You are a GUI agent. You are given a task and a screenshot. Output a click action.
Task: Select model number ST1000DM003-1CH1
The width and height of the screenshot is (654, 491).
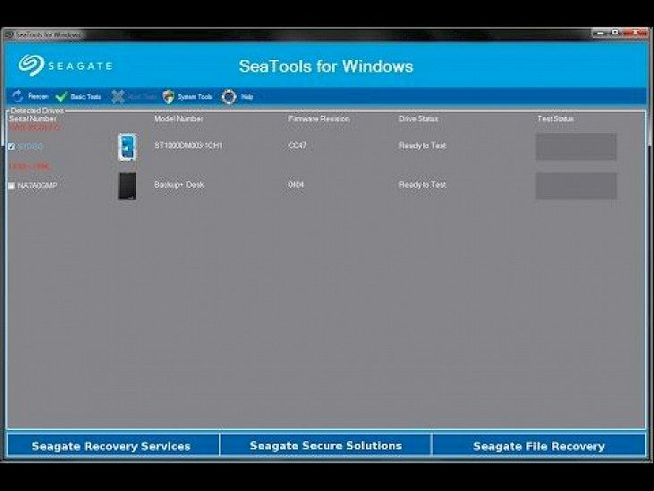click(188, 146)
